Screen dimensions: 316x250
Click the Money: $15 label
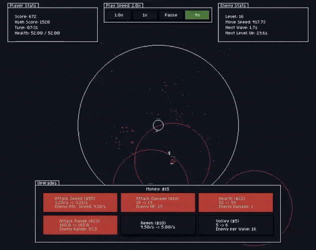(158, 189)
